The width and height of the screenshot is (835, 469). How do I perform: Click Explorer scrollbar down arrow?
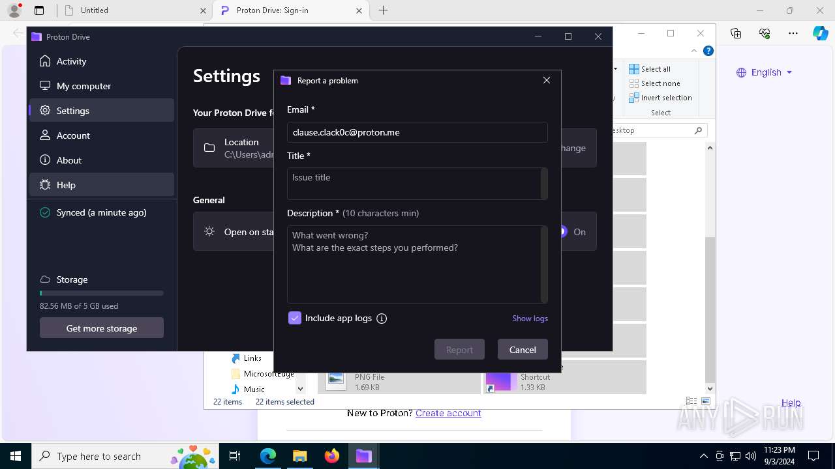coord(710,388)
